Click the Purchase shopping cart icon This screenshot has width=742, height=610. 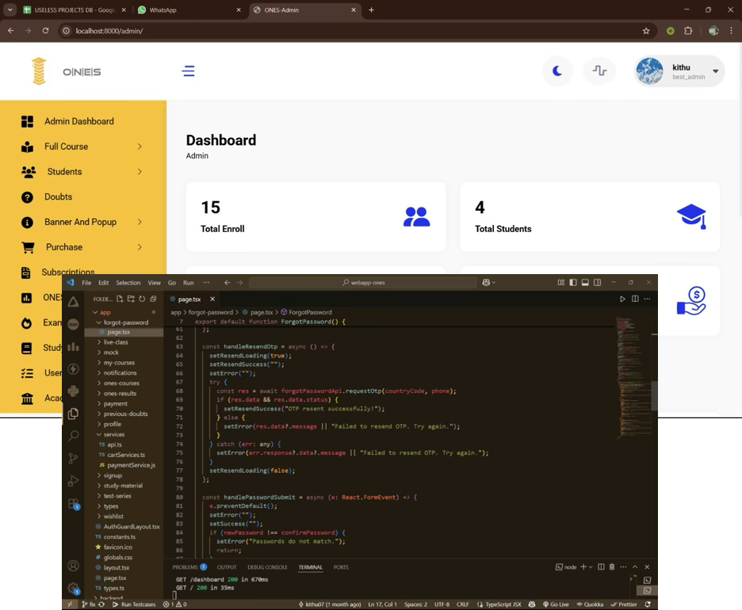(28, 247)
